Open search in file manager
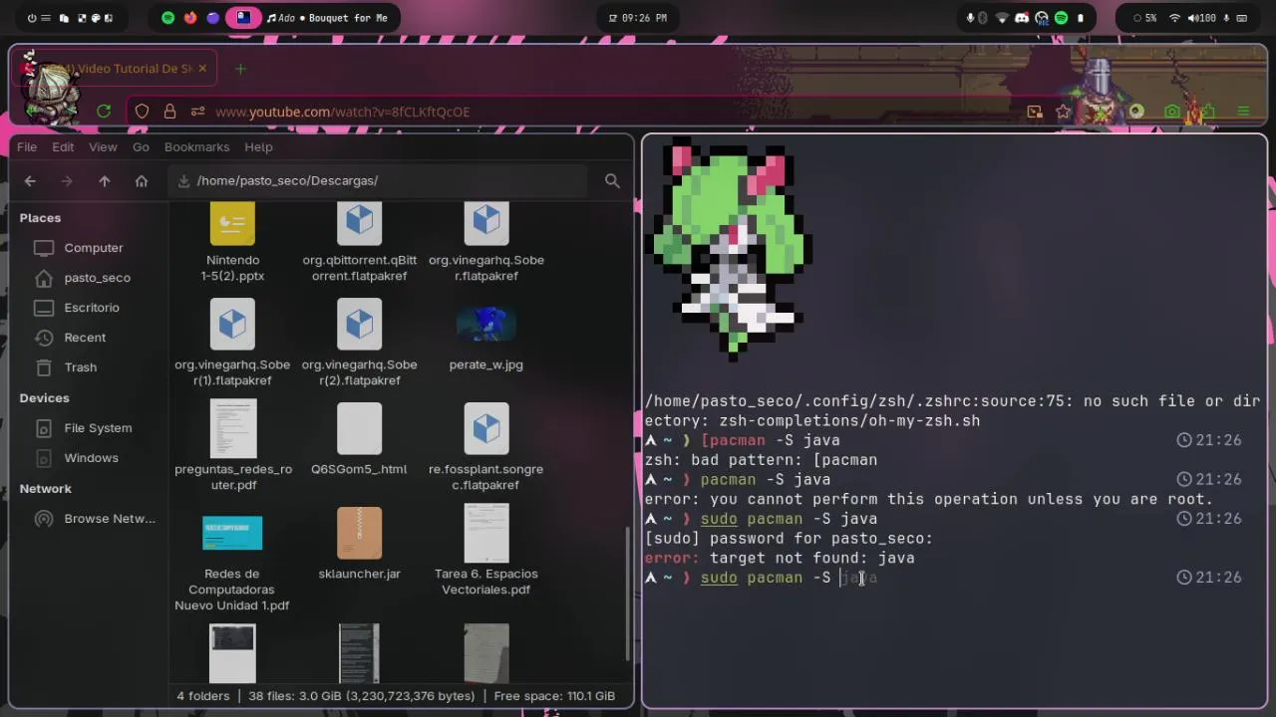This screenshot has height=717, width=1276. [x=612, y=181]
